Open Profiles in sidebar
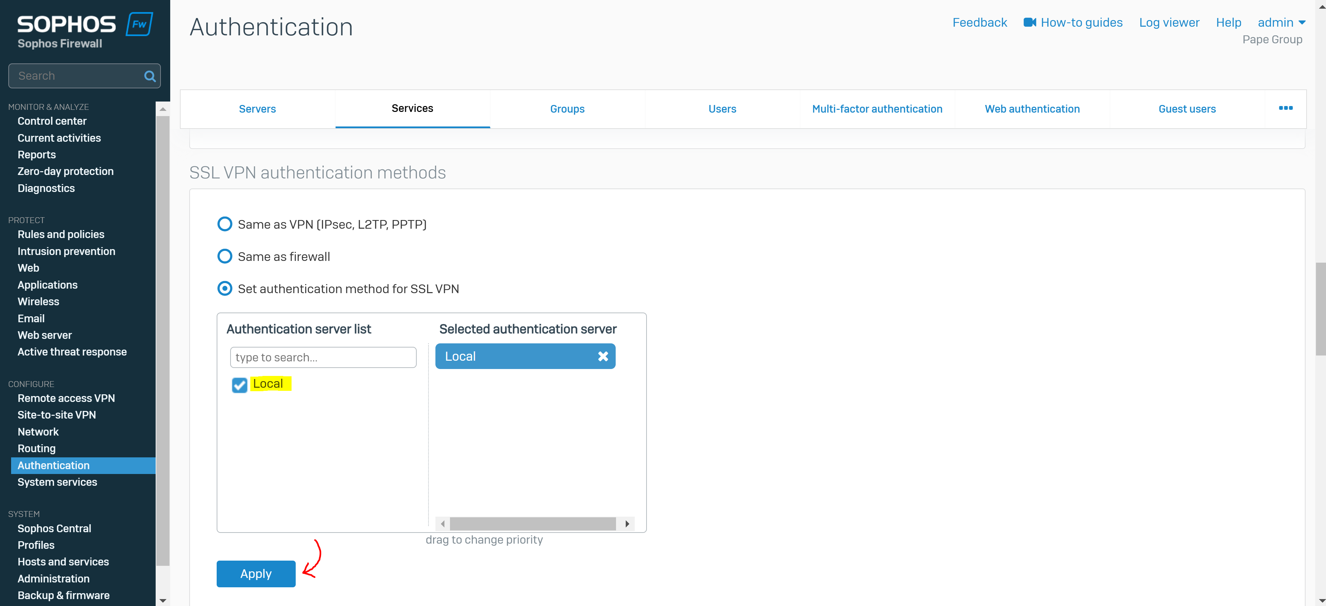 point(36,545)
